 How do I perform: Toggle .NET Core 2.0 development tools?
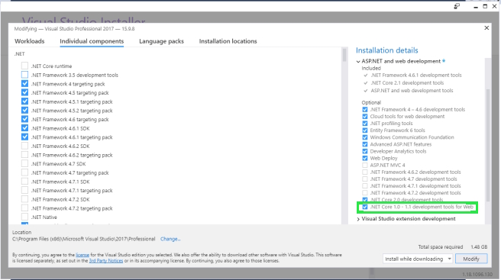pyautogui.click(x=365, y=200)
